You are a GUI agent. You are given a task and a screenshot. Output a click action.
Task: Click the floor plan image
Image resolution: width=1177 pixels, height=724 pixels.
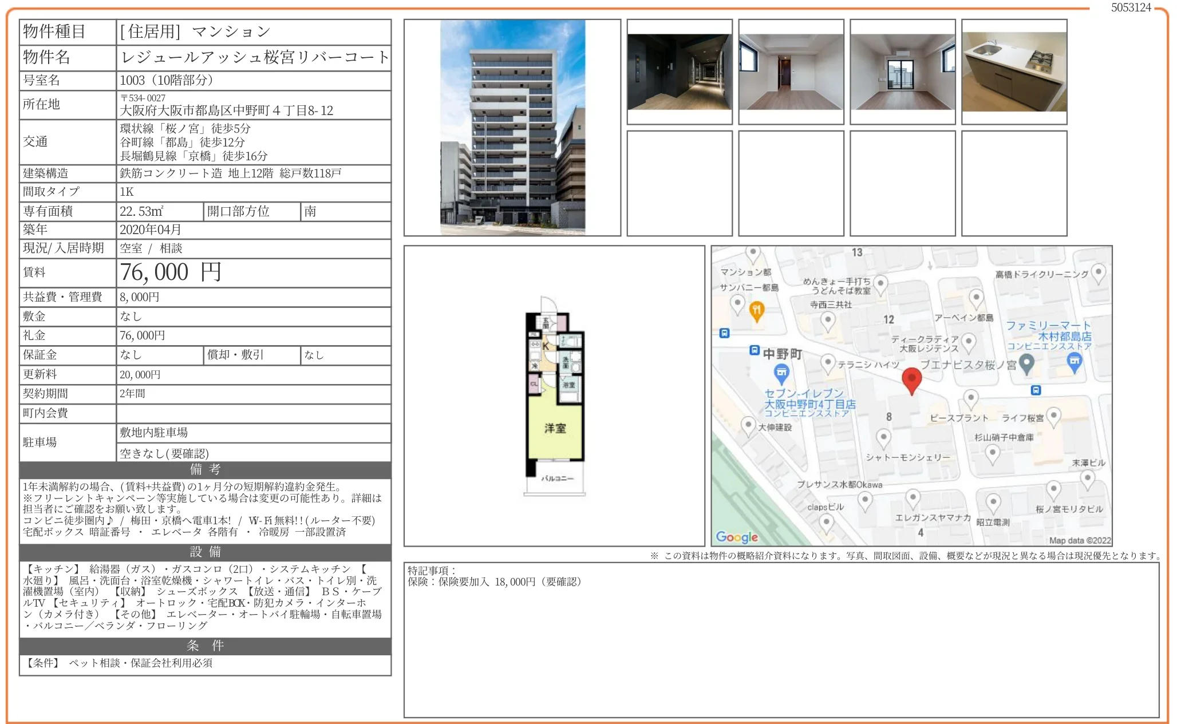click(555, 396)
